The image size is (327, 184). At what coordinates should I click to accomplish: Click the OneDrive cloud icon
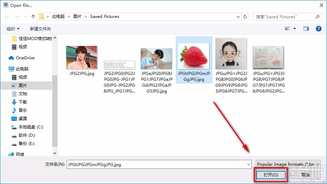[11, 58]
